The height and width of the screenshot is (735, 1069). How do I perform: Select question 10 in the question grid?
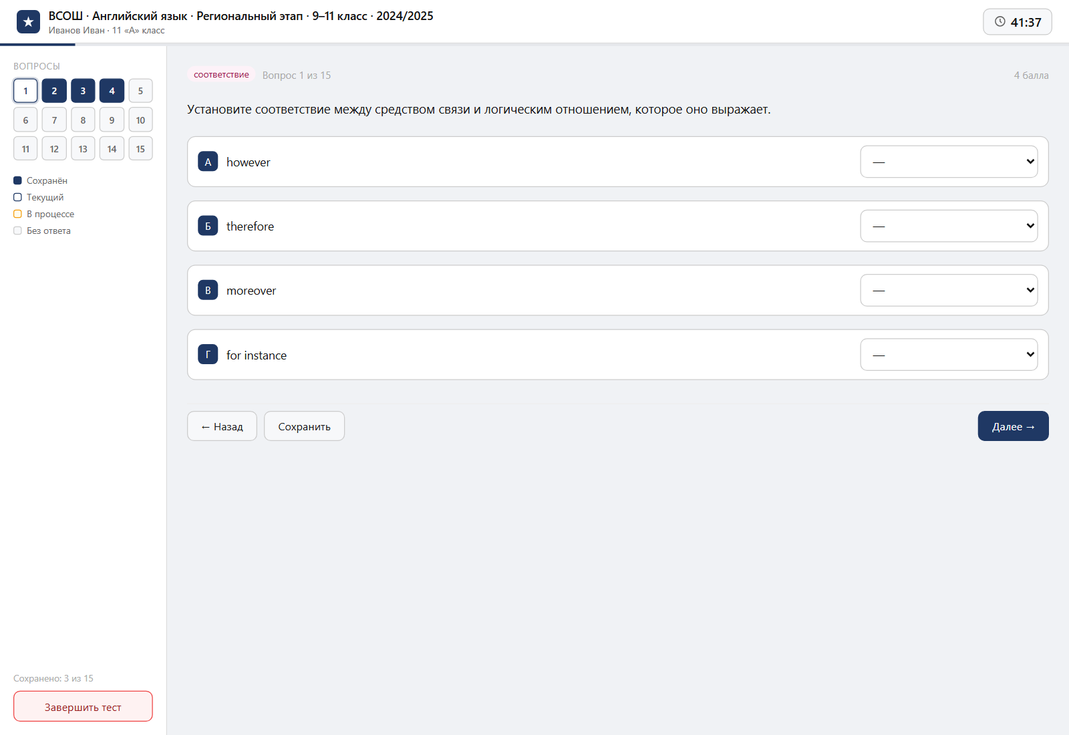[140, 120]
